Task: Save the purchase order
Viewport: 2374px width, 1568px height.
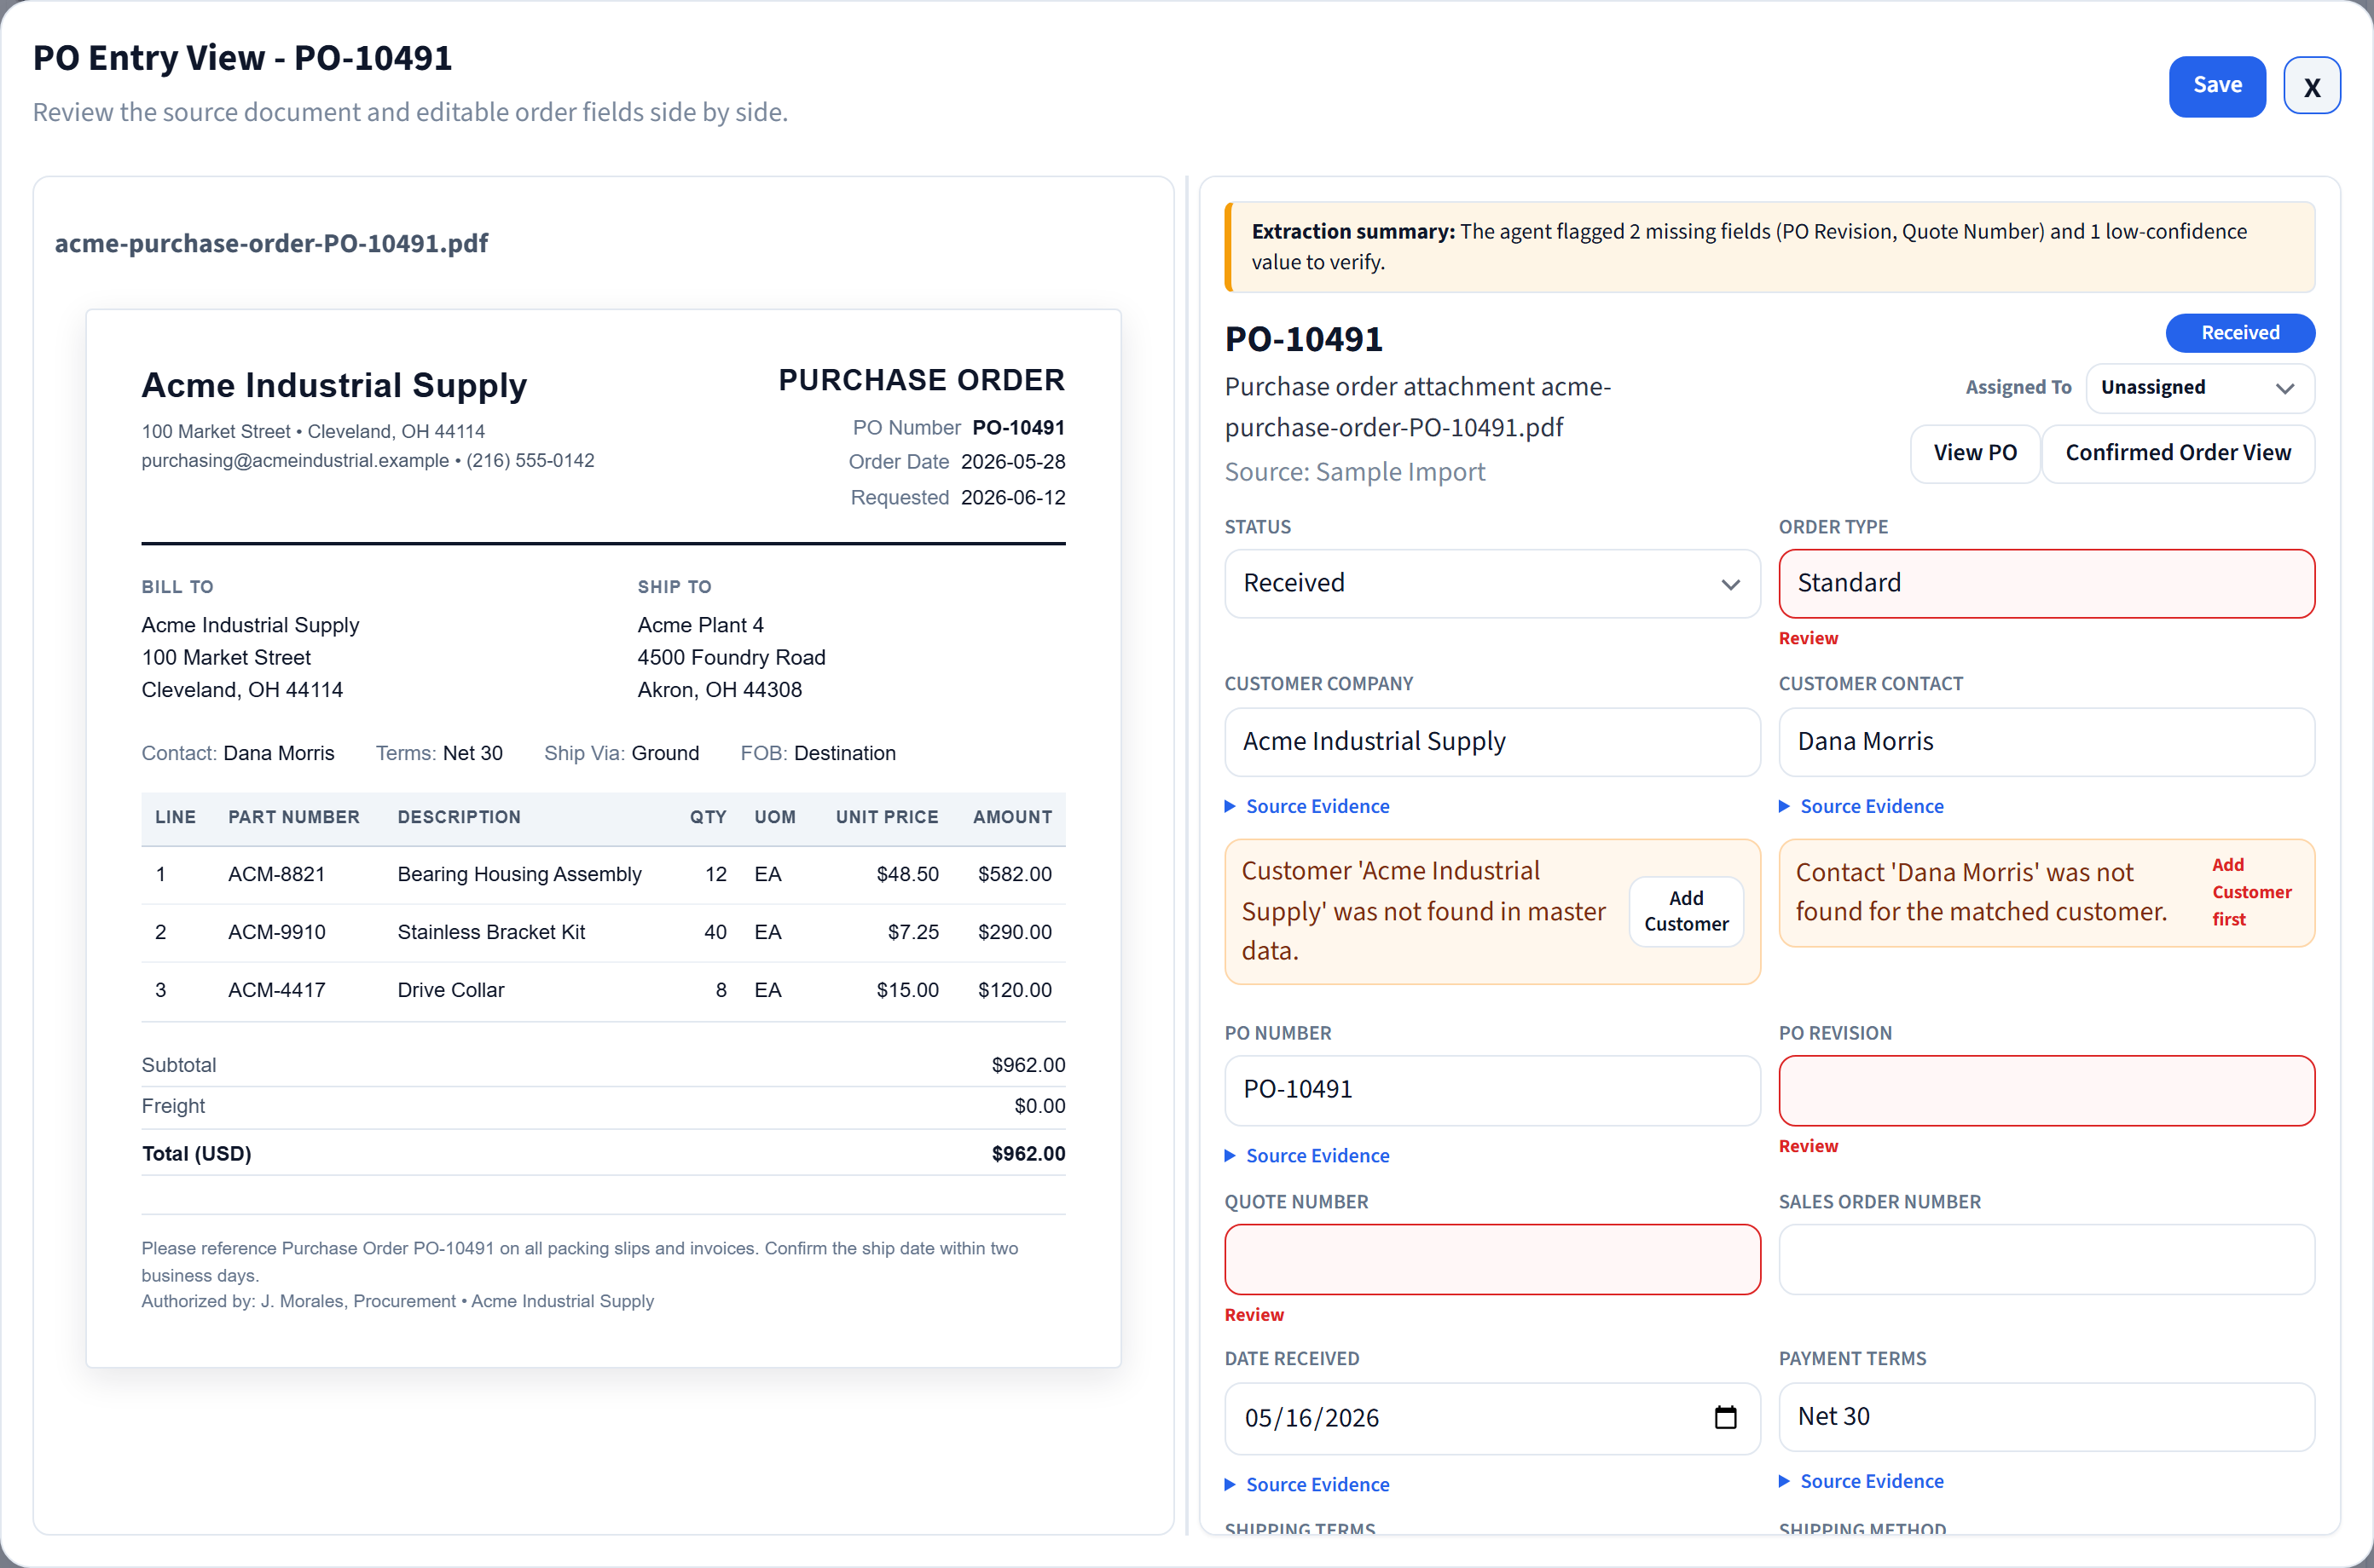Action: pos(2216,86)
